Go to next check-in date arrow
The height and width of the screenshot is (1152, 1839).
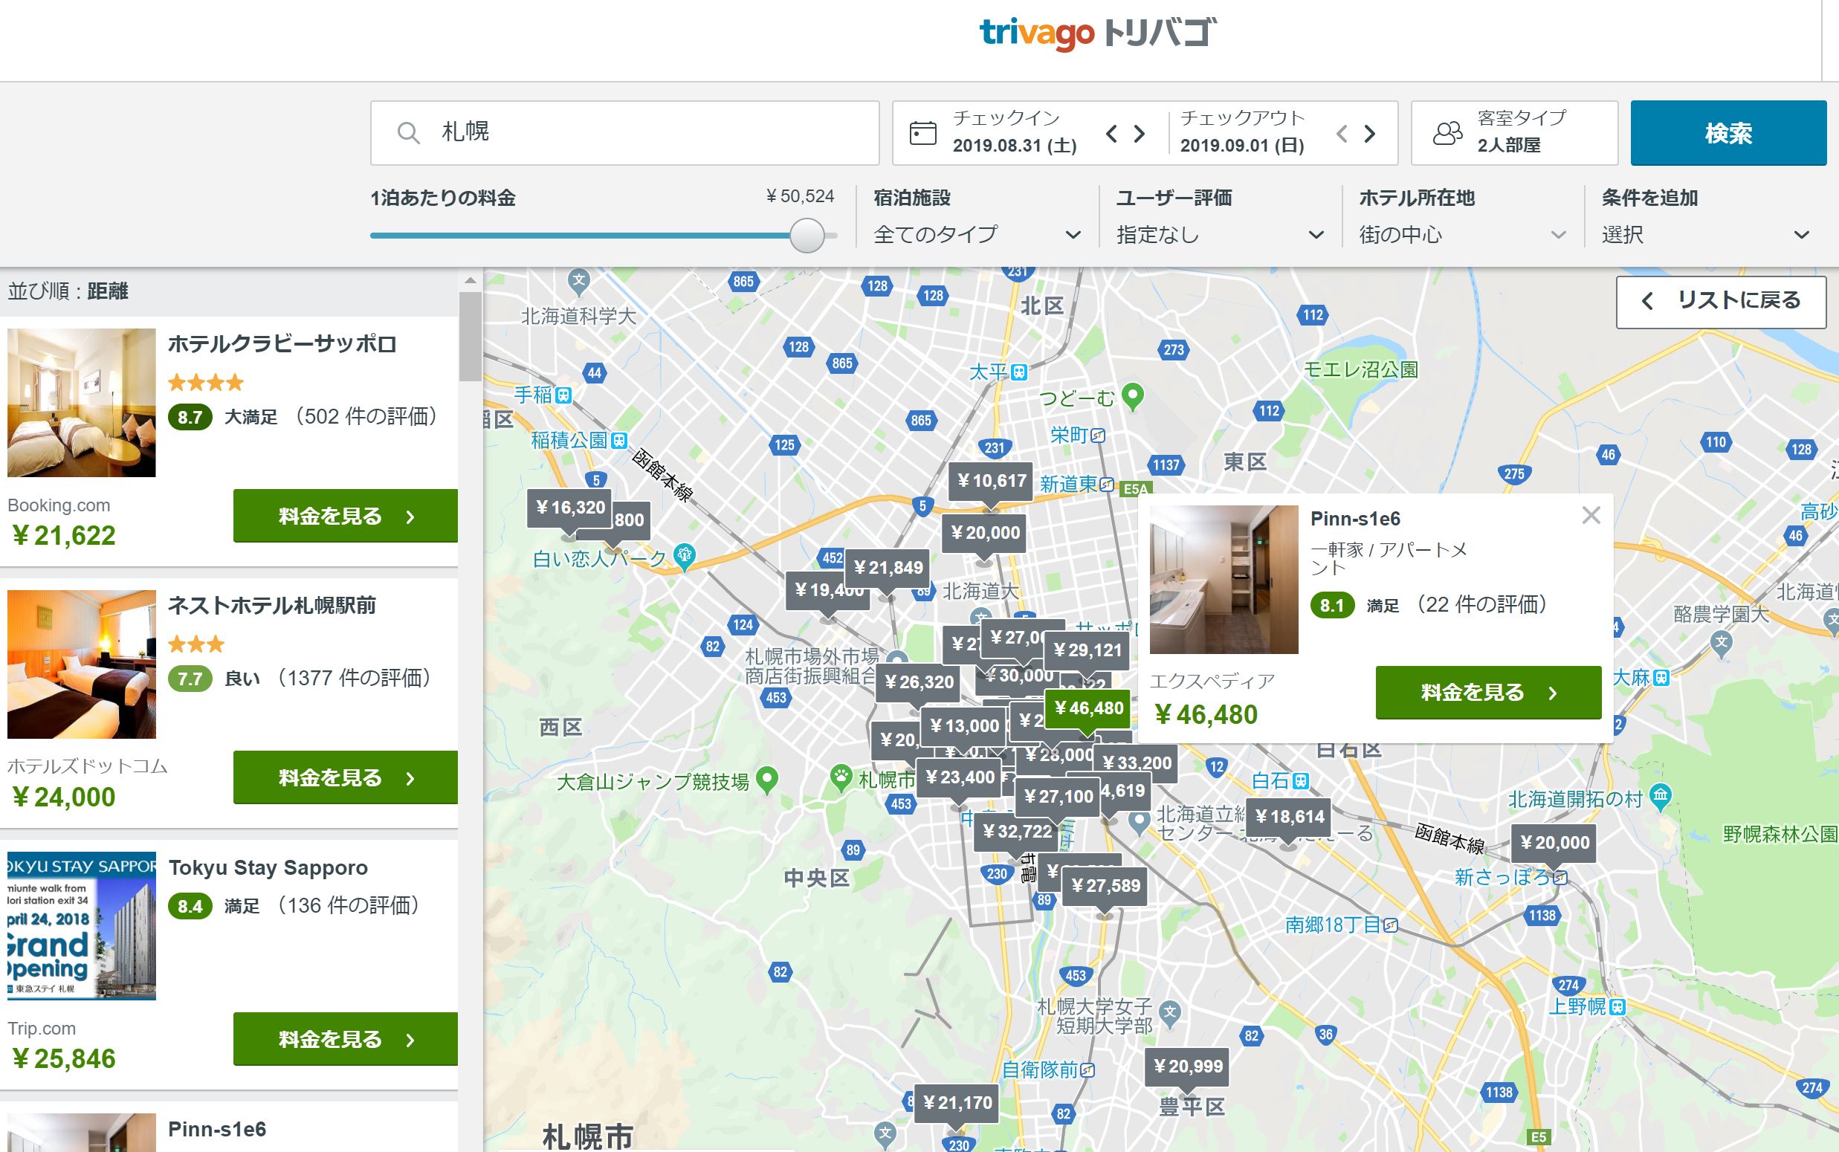click(x=1140, y=134)
